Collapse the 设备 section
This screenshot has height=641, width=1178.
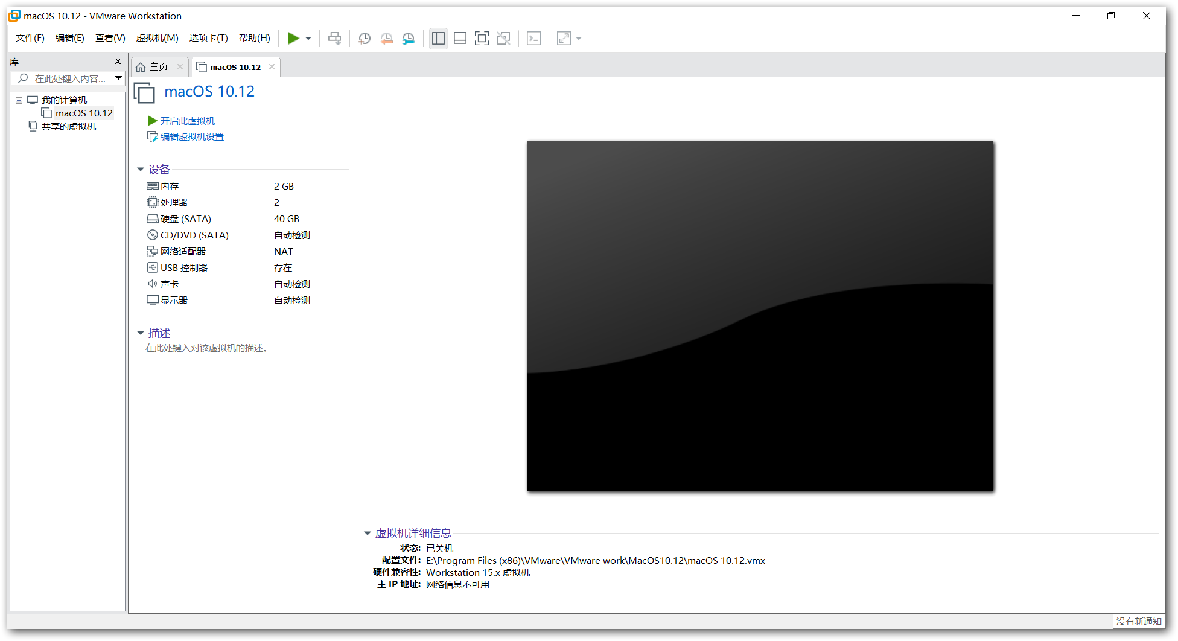[140, 170]
